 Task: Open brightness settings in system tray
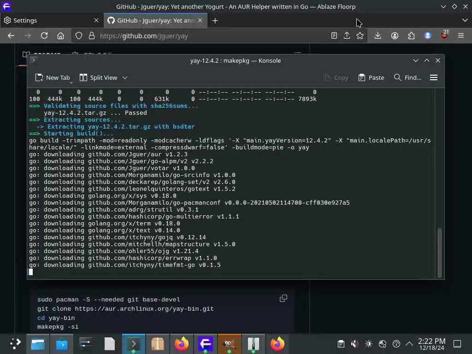pyautogui.click(x=369, y=344)
